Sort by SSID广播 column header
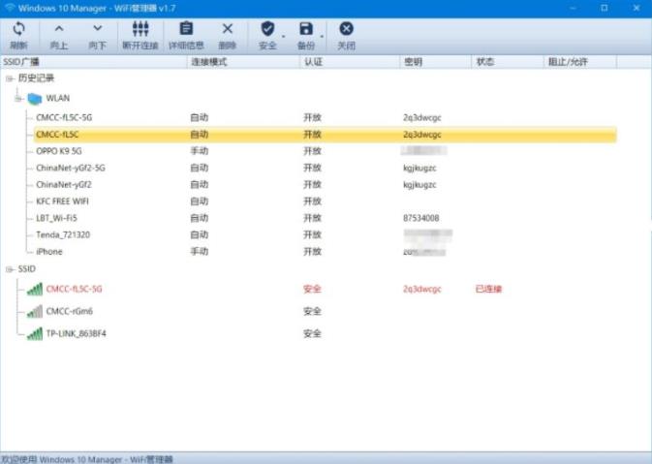Screen dimensions: 652x464 [94, 62]
